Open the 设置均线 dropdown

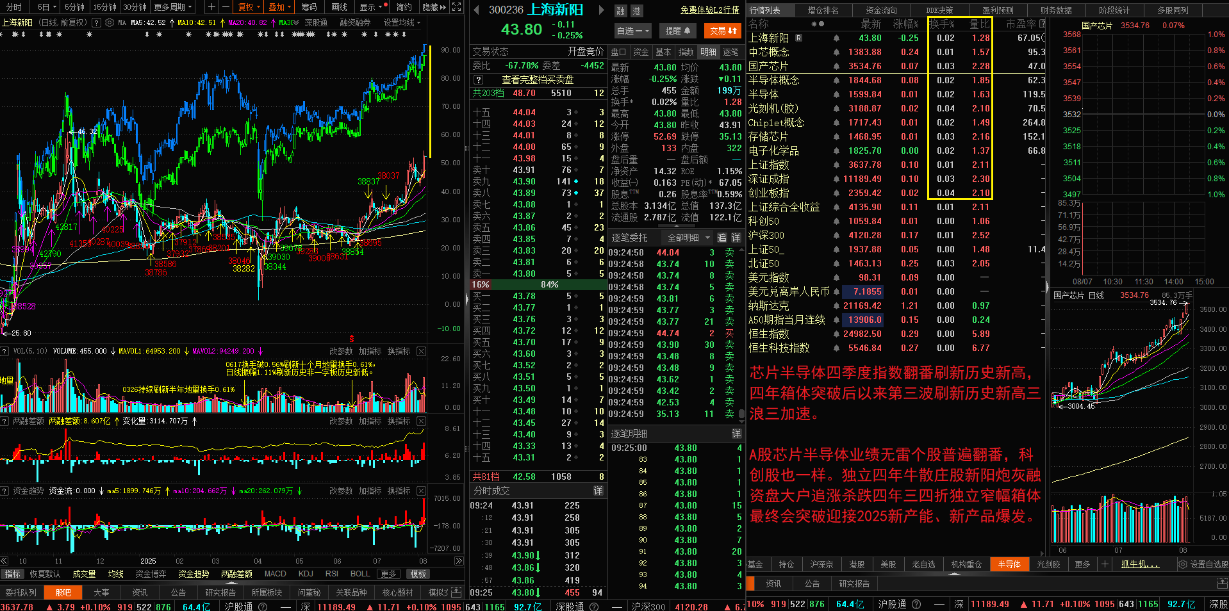click(402, 22)
